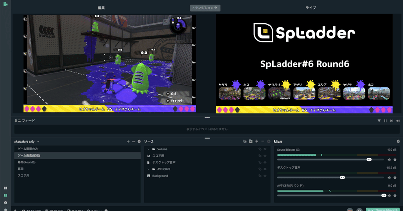Expand the Volume source folder
403x211 pixels.
tap(148, 149)
